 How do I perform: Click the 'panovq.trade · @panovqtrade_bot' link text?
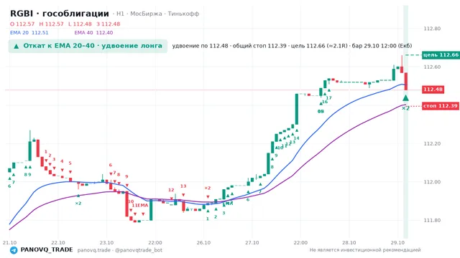120,250
